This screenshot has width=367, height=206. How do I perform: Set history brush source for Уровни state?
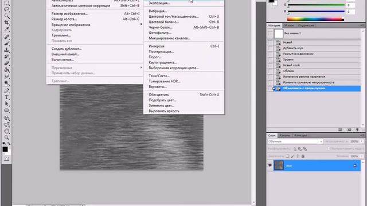click(270, 60)
